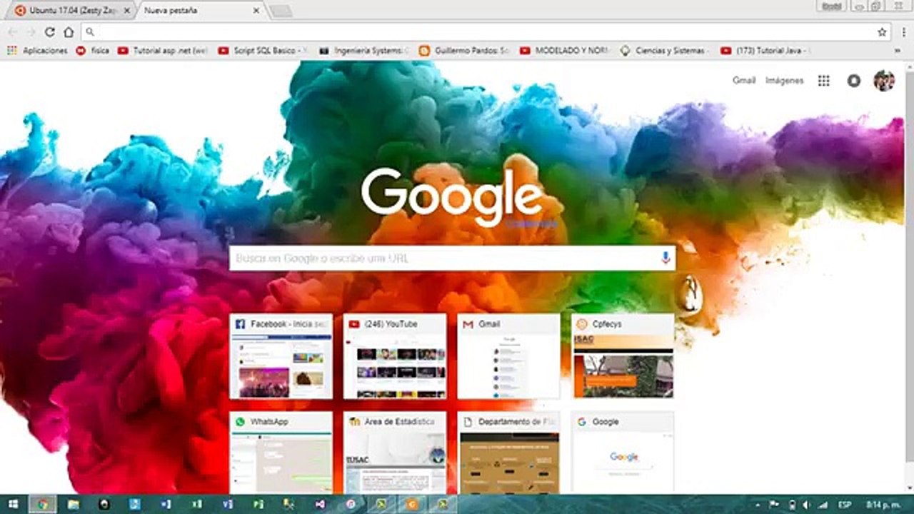The image size is (914, 514).
Task: Open the Gmail most-visited thumbnail
Action: tap(508, 356)
